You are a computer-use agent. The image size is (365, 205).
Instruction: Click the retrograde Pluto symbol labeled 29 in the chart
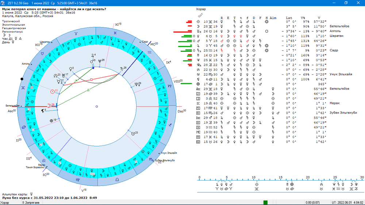click(x=137, y=84)
